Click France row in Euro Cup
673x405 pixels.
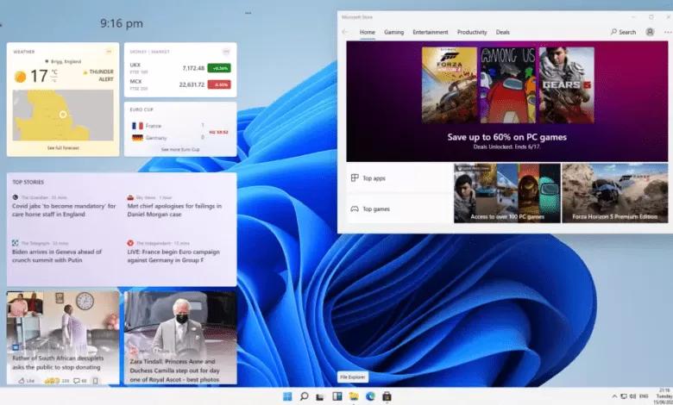[168, 126]
